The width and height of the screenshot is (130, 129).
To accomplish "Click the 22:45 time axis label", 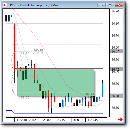I will tap(33, 120).
